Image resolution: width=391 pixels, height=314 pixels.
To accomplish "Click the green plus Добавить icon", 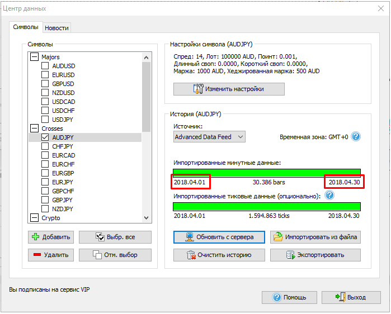I will pos(36,237).
